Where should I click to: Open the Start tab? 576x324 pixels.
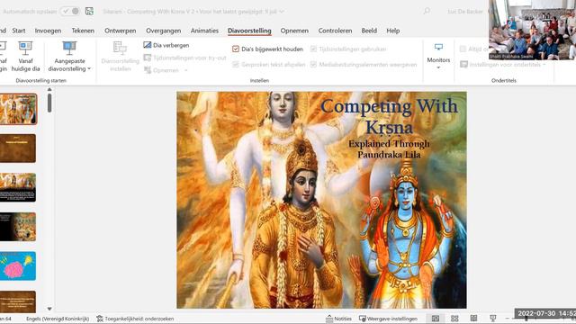pyautogui.click(x=19, y=31)
